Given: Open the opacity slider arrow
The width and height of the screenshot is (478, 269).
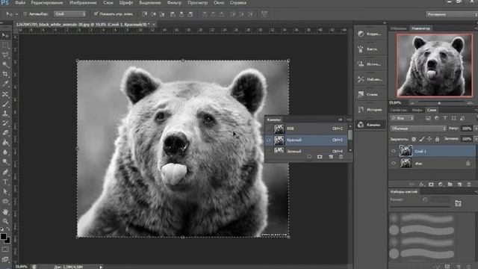Looking at the screenshot, I should (x=475, y=129).
